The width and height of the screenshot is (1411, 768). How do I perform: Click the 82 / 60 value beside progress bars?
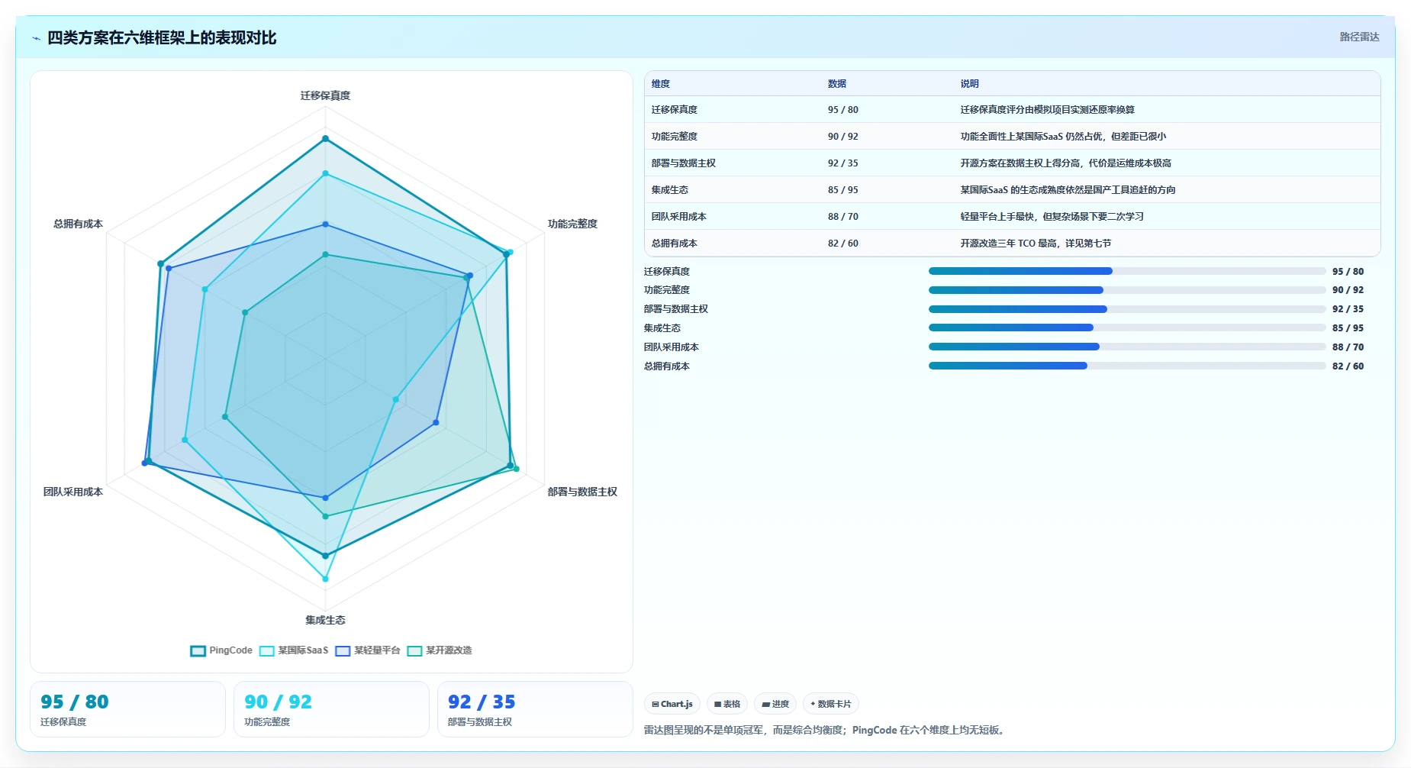click(x=1348, y=366)
